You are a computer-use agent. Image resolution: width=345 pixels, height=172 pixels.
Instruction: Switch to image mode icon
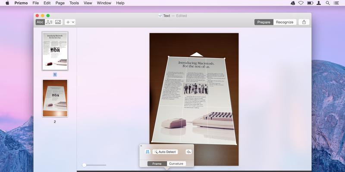58,22
